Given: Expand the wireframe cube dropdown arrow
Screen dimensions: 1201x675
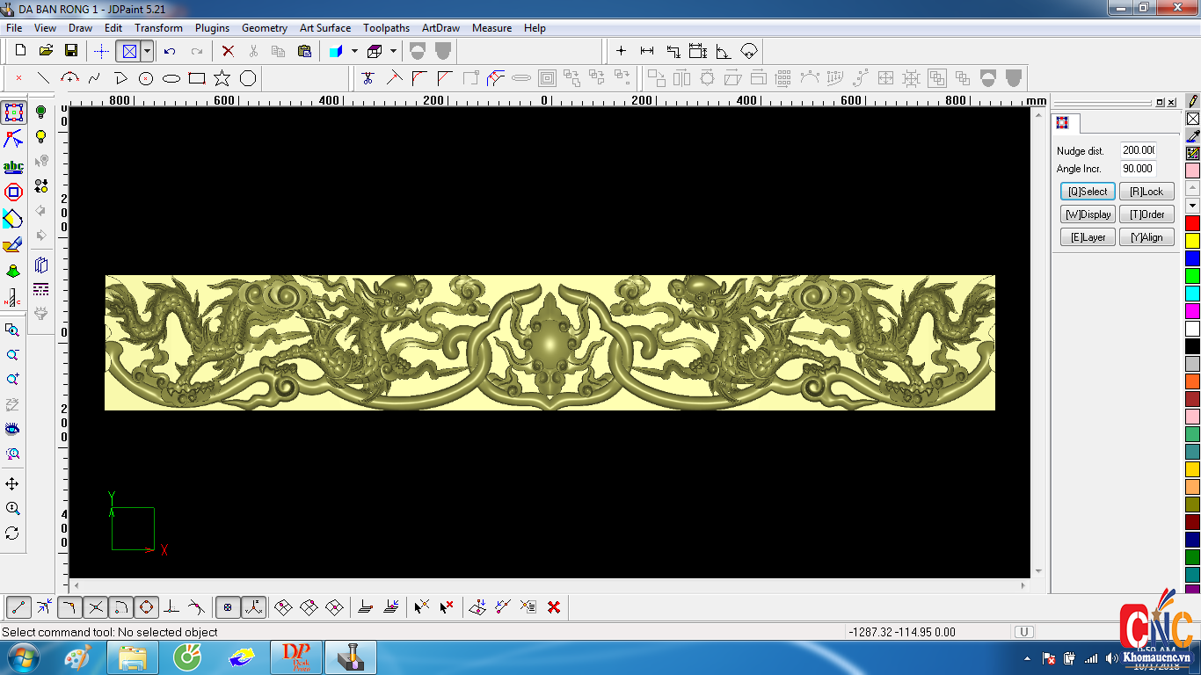Looking at the screenshot, I should (393, 51).
